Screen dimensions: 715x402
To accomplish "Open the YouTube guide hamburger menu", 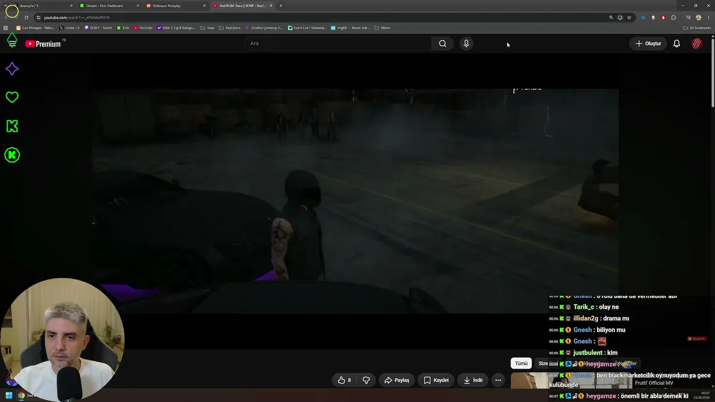I will pos(12,44).
